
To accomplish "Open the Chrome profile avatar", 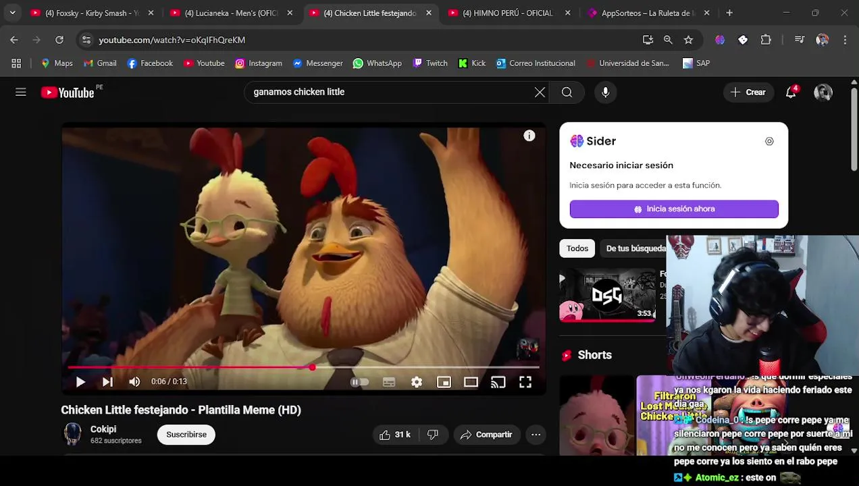I will pos(822,40).
